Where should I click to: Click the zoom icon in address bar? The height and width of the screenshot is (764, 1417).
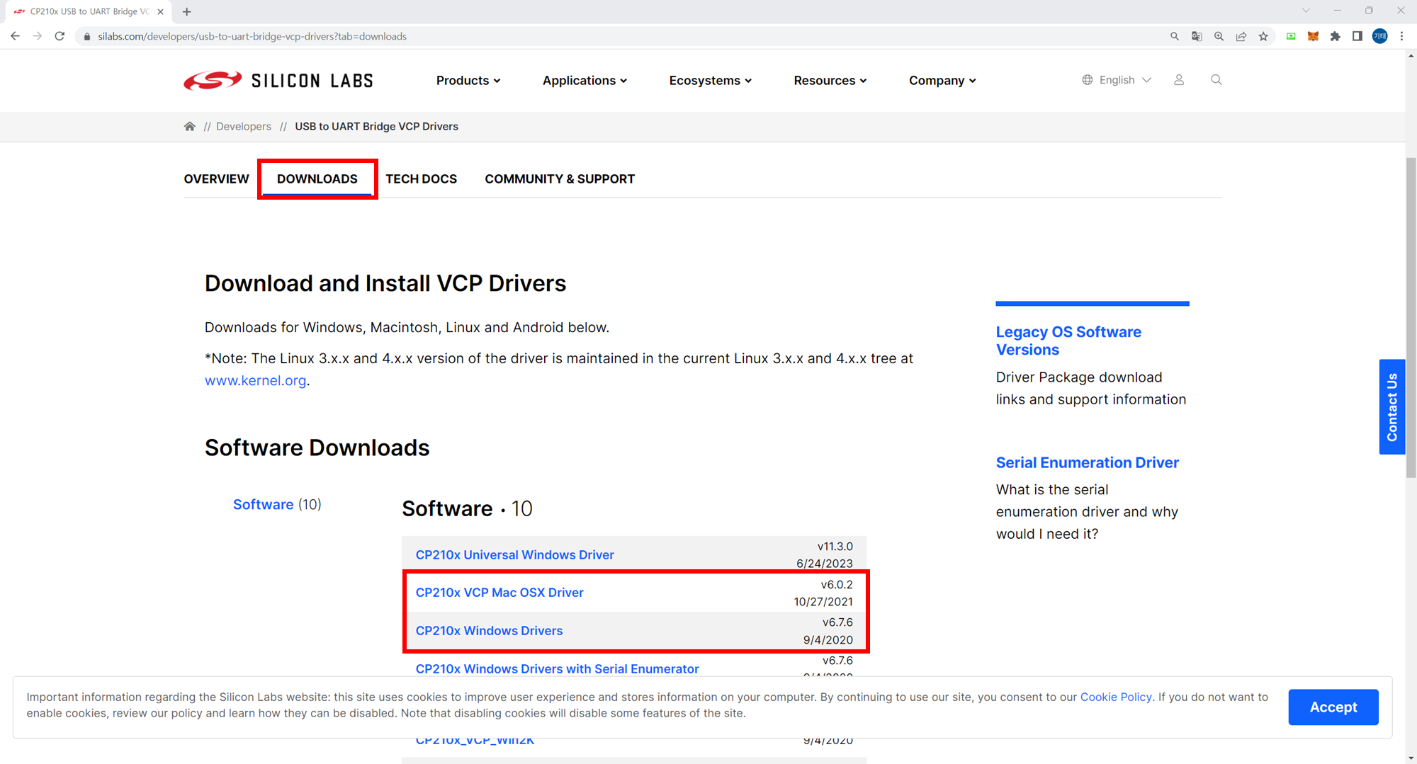coord(1219,36)
